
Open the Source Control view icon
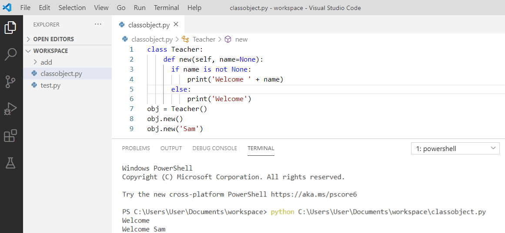tap(10, 82)
